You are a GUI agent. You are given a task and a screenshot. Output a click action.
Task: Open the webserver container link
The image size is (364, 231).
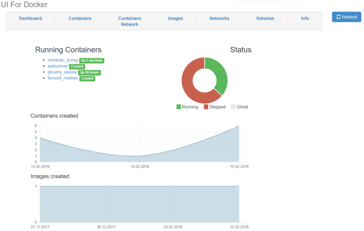point(58,66)
